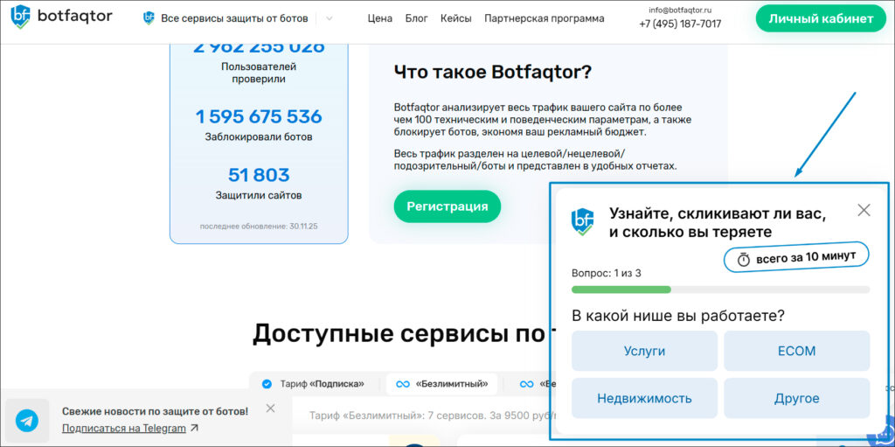Click the stopwatch icon in "всего за 10 минут"
This screenshot has width=895, height=447.
click(x=743, y=260)
